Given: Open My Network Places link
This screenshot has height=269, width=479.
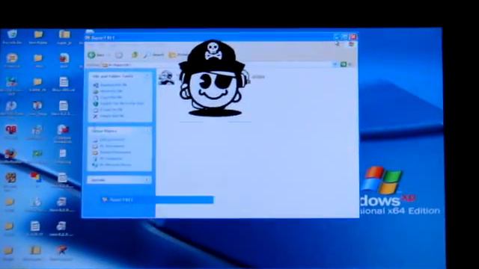Looking at the screenshot, I should tap(112, 165).
